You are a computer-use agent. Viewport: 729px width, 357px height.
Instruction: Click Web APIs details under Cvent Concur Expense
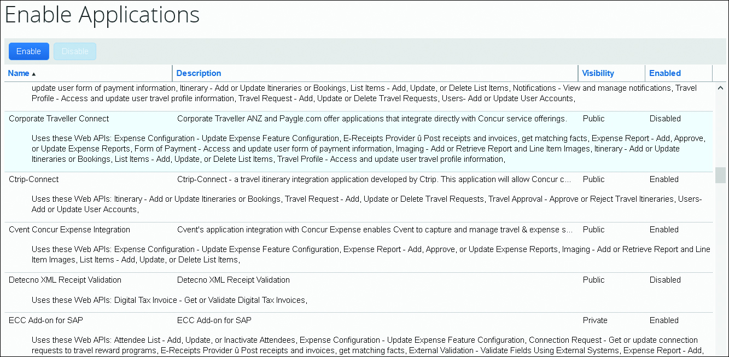click(x=371, y=254)
